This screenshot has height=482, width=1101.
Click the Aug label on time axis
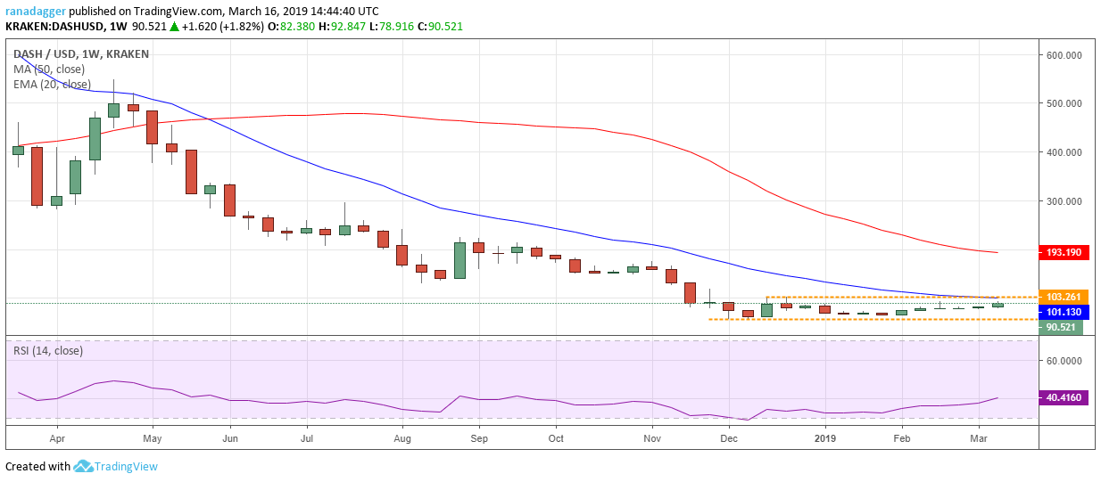pyautogui.click(x=402, y=438)
